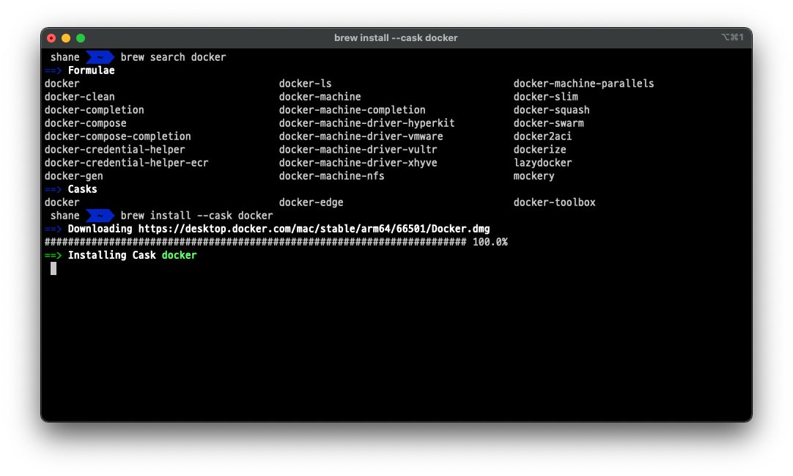The image size is (793, 476).
Task: Select 'docker-machine-parallels' formula name
Action: pos(583,84)
